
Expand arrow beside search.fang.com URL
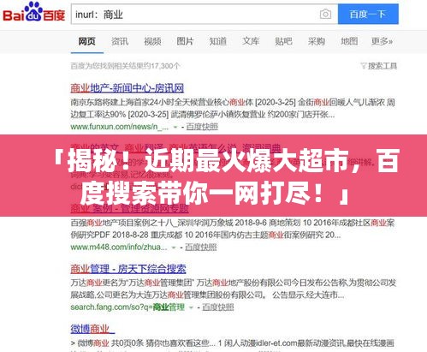click(x=191, y=307)
